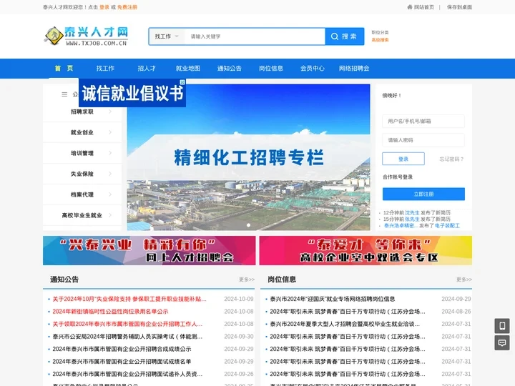Click 更多>> in the 岗位信息 section

[464, 279]
